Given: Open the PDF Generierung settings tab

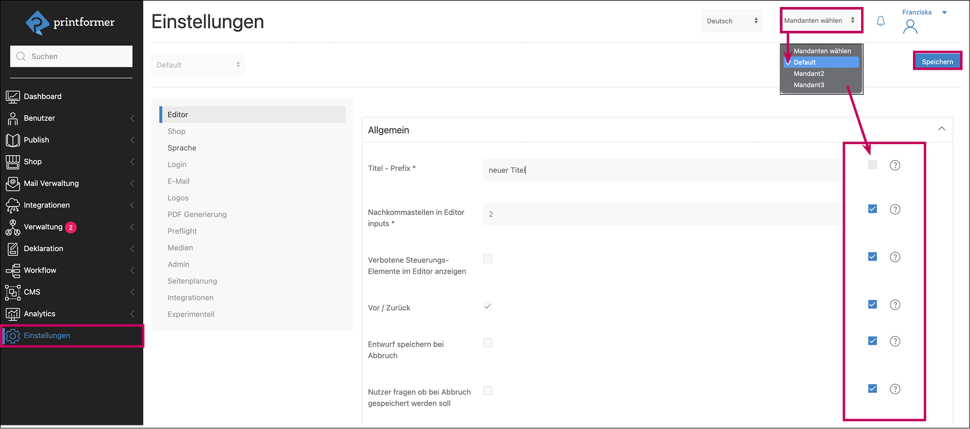Looking at the screenshot, I should pos(197,214).
